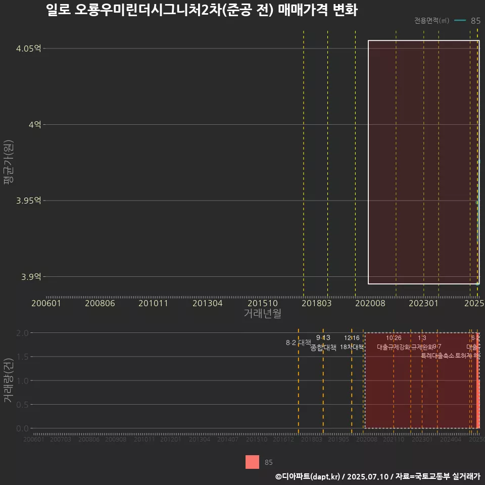Click the 9·13 종합대책 annotation
Image resolution: width=485 pixels, height=485 pixels.
tap(323, 343)
